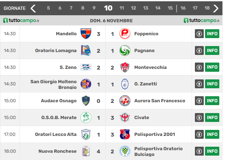Click the Civate team crest
The height and width of the screenshot is (161, 225).
[x=125, y=117]
